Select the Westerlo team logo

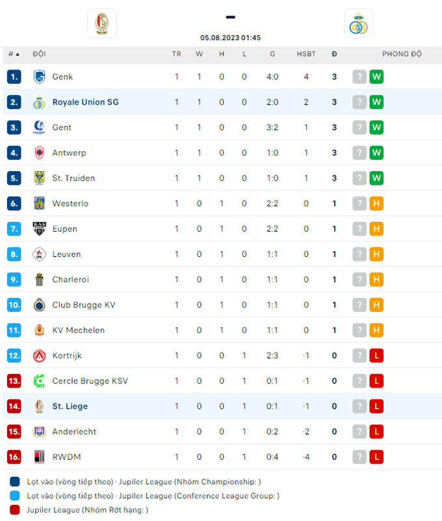coord(38,203)
